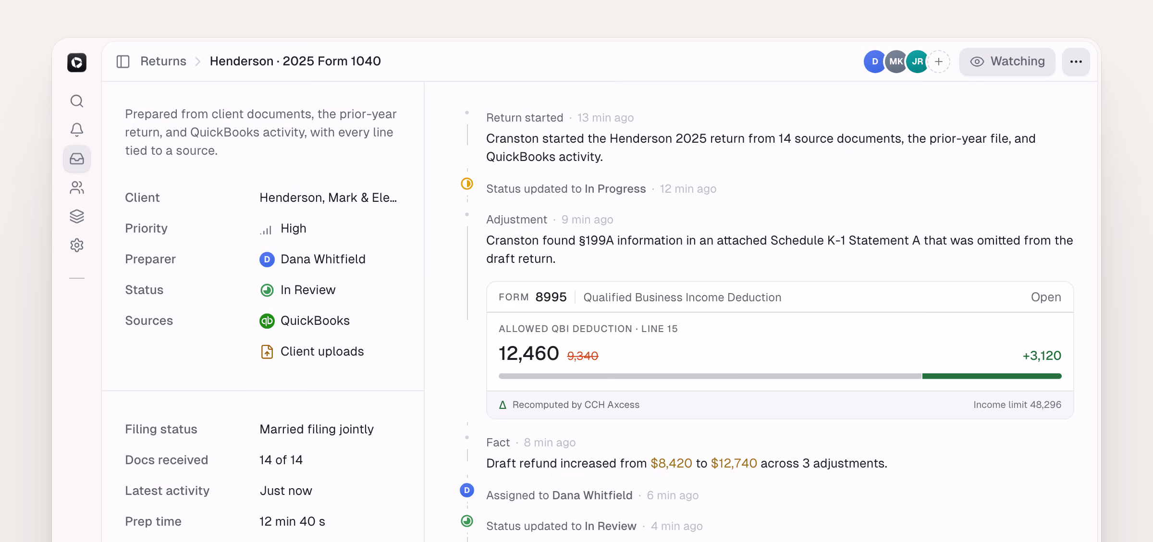
Task: Open QuickBooks source
Action: 305,321
